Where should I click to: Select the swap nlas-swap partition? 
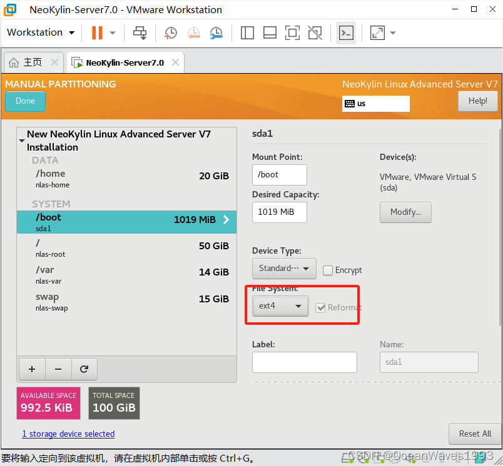tap(127, 302)
